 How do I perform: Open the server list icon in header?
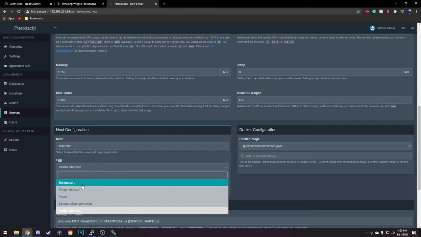click(403, 28)
